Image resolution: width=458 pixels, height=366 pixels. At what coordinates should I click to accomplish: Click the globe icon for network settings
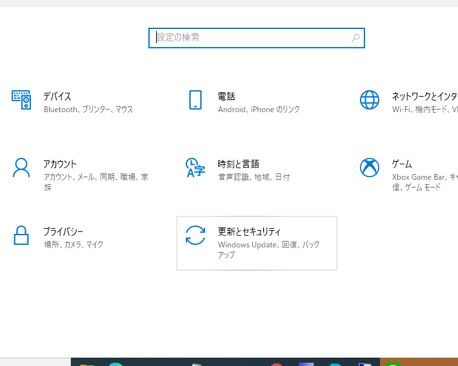pos(370,100)
